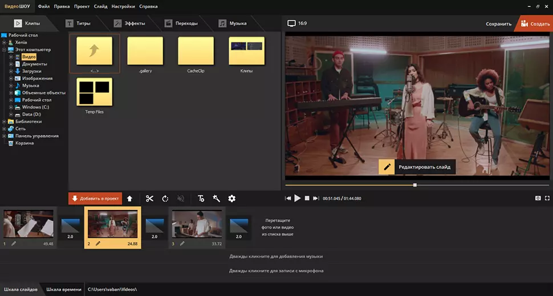The height and width of the screenshot is (296, 553).
Task: Click the Создать button
Action: [x=534, y=24]
